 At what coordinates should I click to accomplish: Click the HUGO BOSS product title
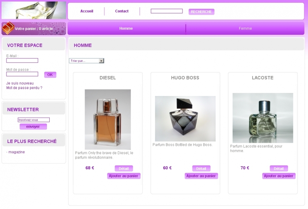click(x=185, y=78)
